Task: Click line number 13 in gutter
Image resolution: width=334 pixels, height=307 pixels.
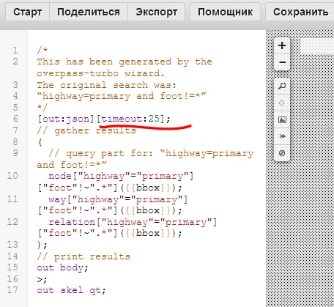Action: (x=12, y=245)
